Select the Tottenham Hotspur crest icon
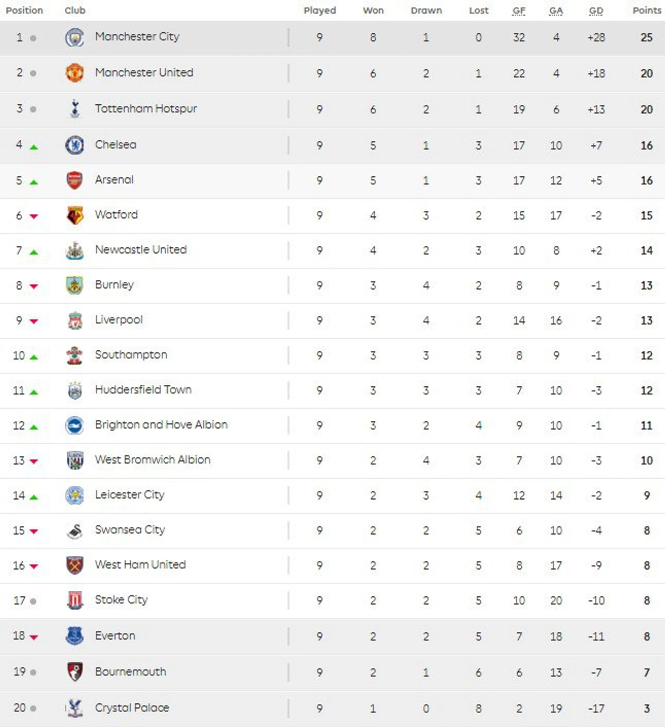This screenshot has height=727, width=665. click(75, 109)
